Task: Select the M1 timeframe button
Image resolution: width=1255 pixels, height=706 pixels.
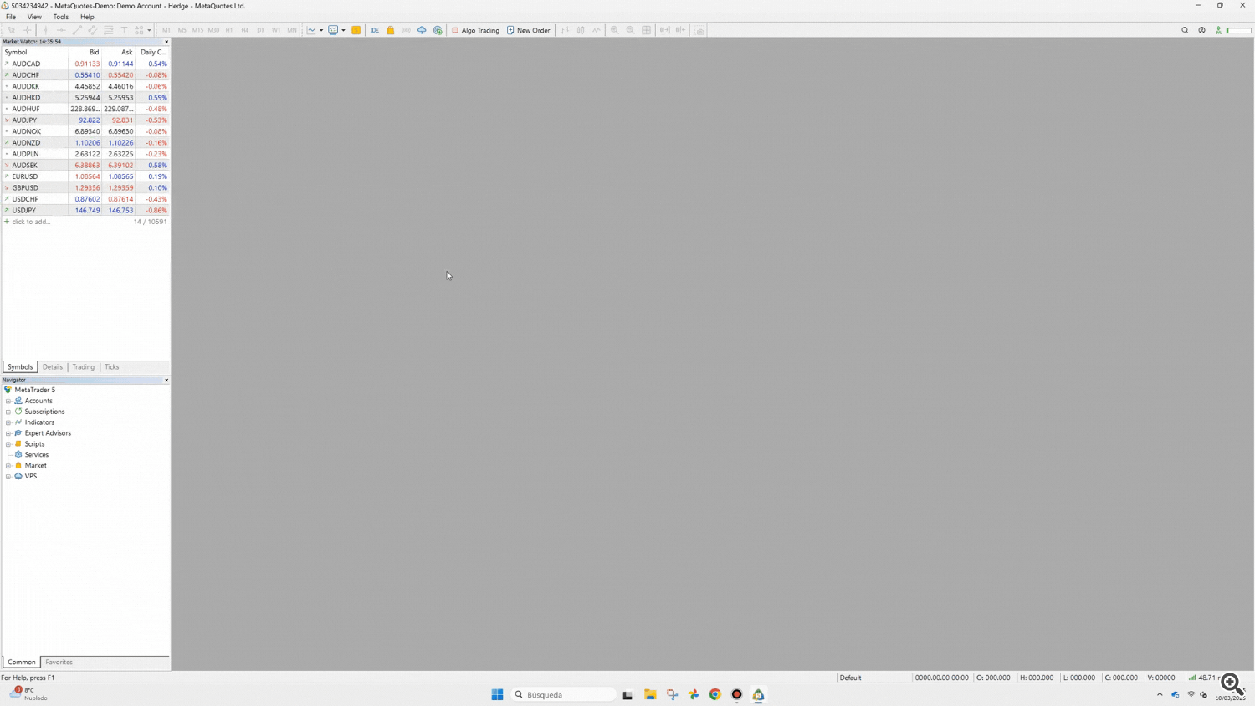Action: (166, 30)
